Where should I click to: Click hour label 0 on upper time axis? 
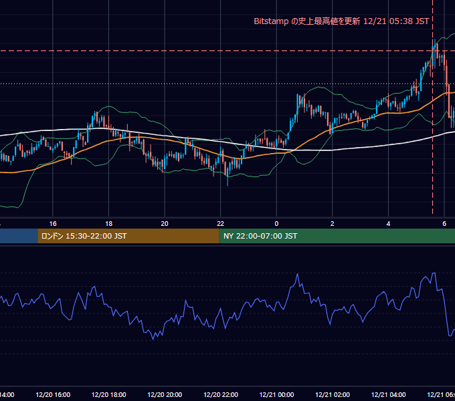point(276,224)
